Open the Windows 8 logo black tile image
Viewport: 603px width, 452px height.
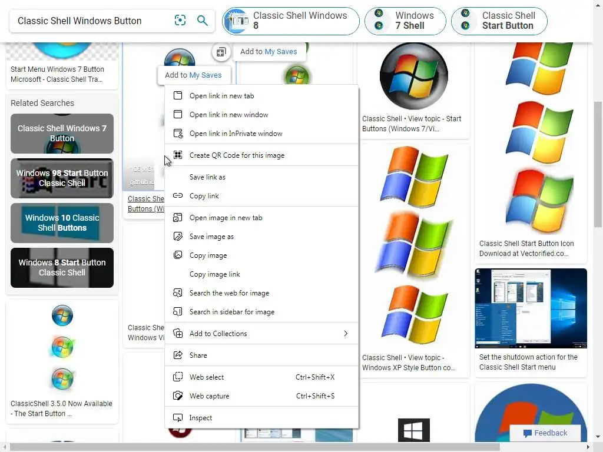click(x=414, y=430)
